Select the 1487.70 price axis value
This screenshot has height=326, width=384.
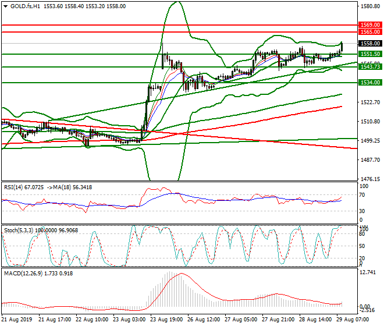coord(370,160)
